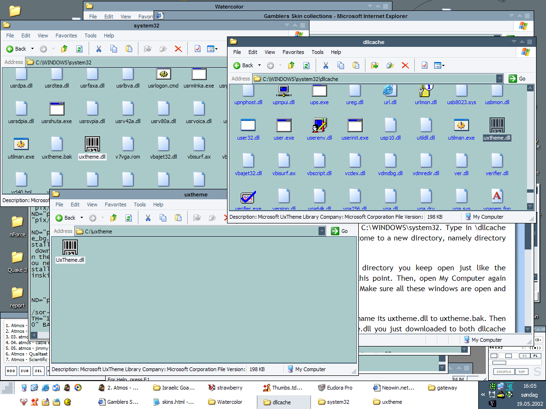Image resolution: width=546 pixels, height=409 pixels.
Task: Open the Help menu in system32 window
Action: pos(109,36)
